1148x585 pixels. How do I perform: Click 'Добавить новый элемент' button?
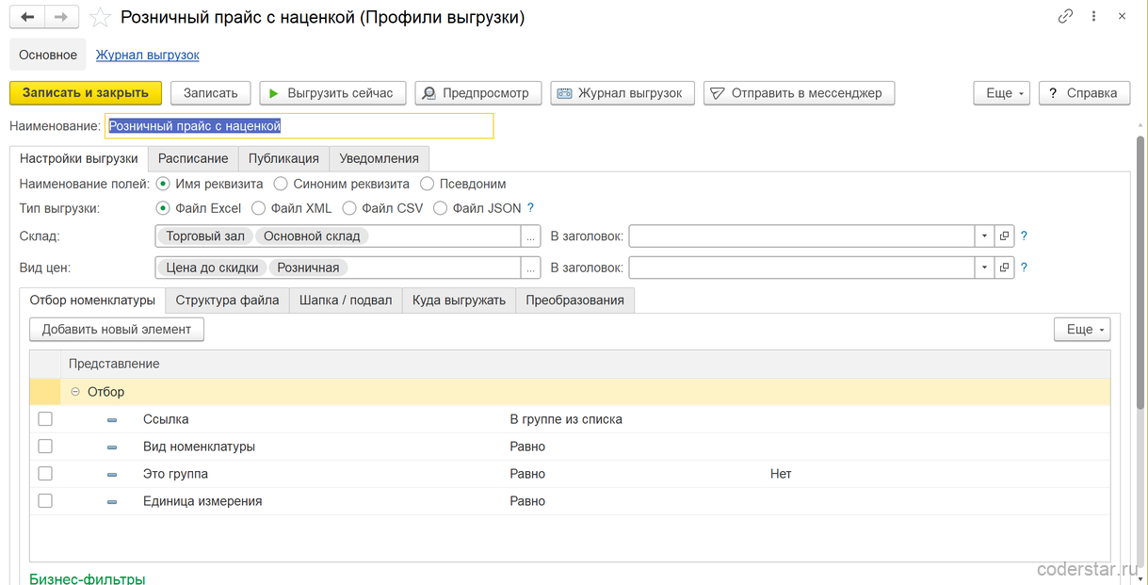pyautogui.click(x=117, y=329)
